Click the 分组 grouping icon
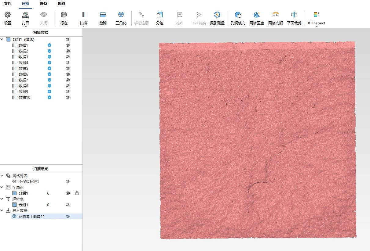This screenshot has height=251, width=370. pos(160,15)
